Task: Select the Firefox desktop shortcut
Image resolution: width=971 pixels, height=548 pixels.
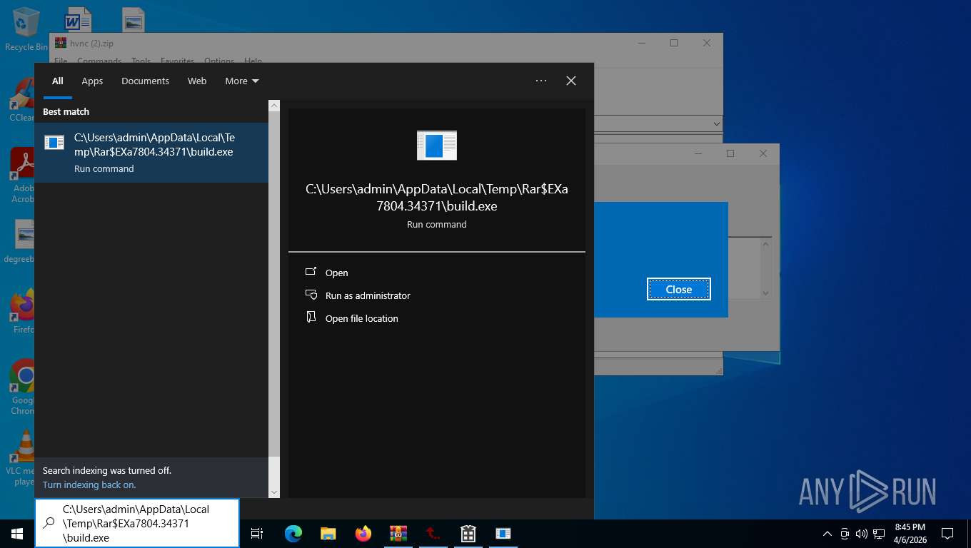Action: (x=23, y=311)
